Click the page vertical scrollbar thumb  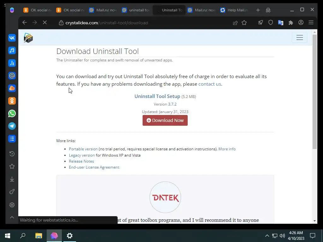click(314, 92)
